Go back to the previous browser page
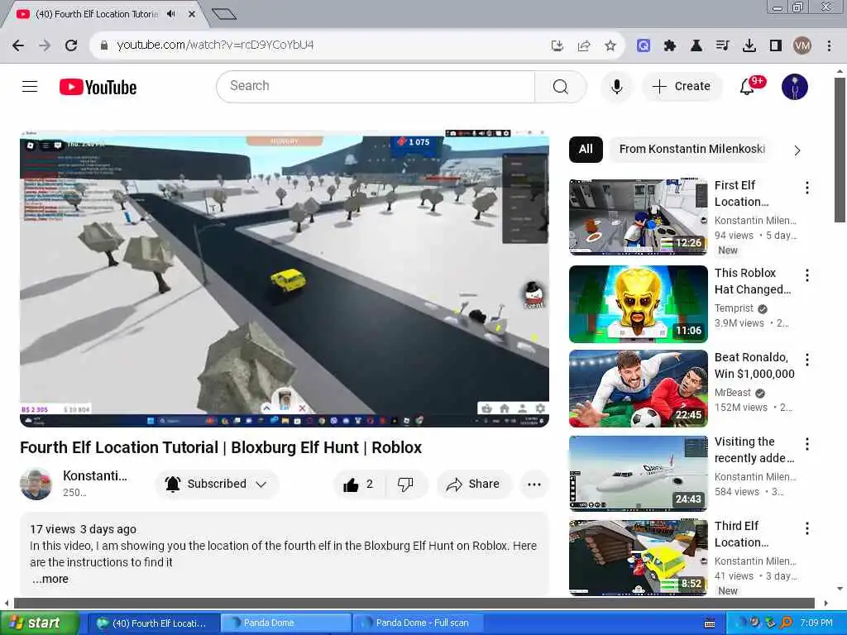The image size is (847, 635). point(18,45)
